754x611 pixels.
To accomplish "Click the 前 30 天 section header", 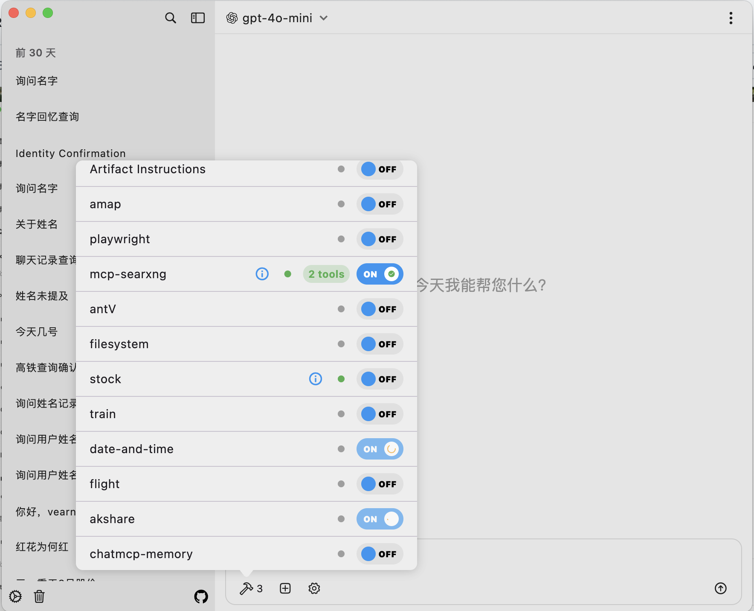I will [36, 53].
